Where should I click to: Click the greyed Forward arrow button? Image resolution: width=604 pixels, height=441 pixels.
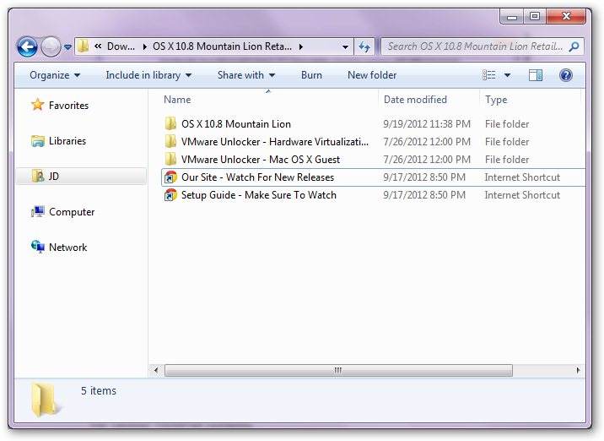(51, 47)
